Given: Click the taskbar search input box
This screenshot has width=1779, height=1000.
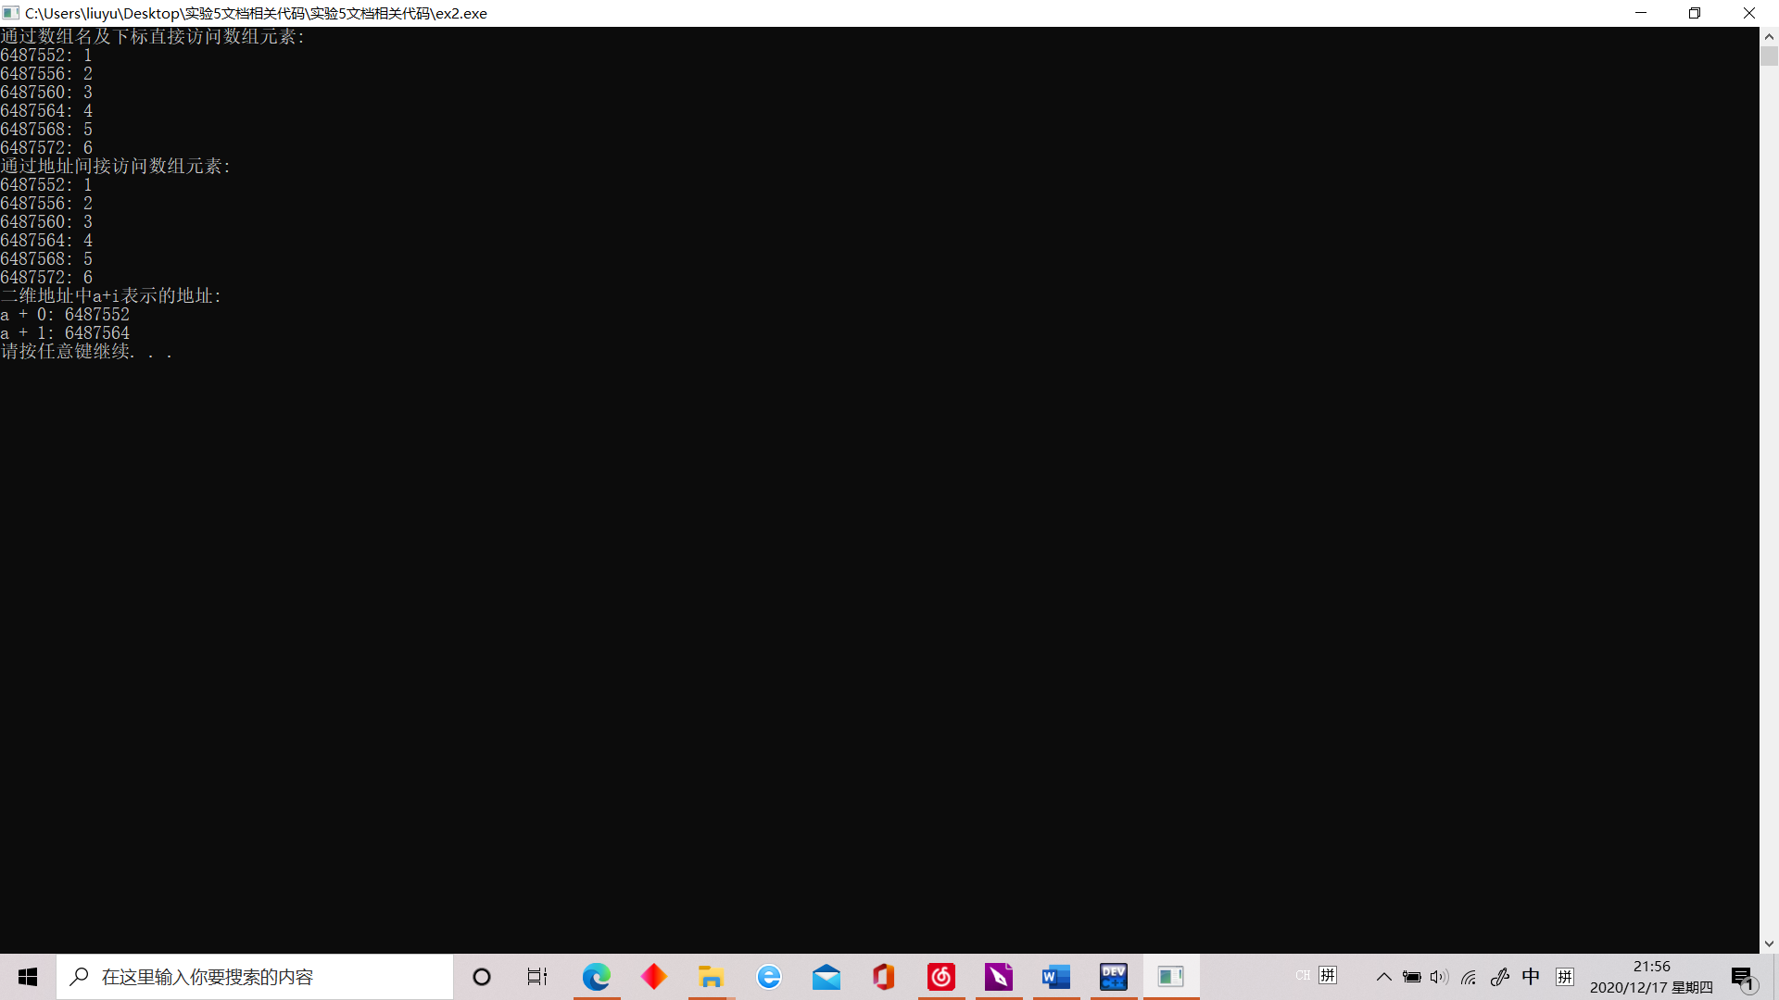Looking at the screenshot, I should coord(255,977).
